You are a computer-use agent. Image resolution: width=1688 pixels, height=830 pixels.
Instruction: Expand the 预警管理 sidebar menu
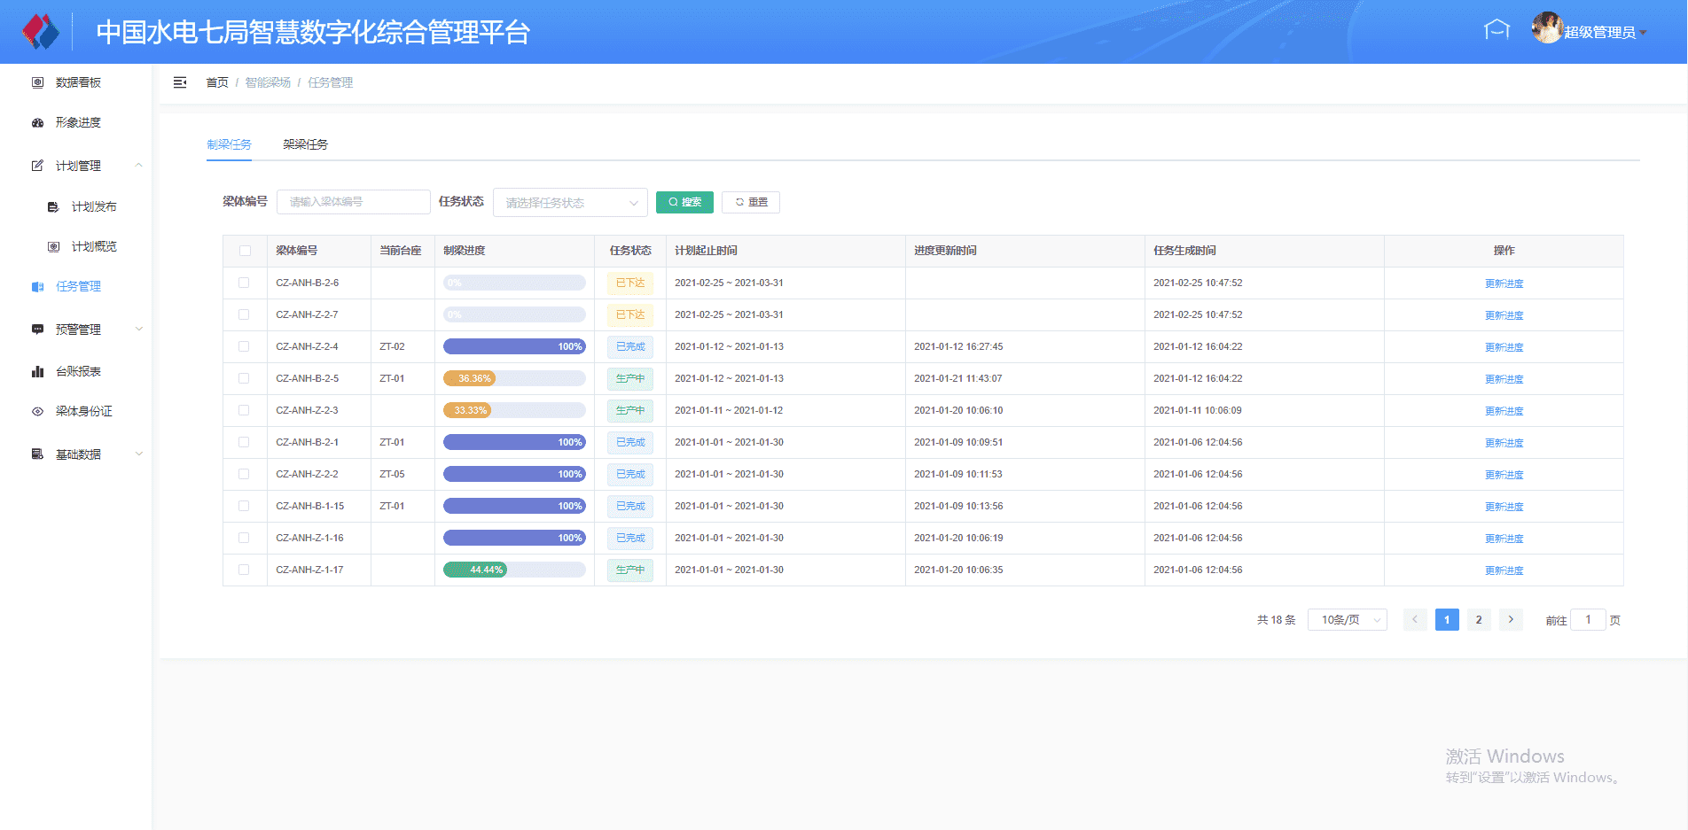pos(78,330)
